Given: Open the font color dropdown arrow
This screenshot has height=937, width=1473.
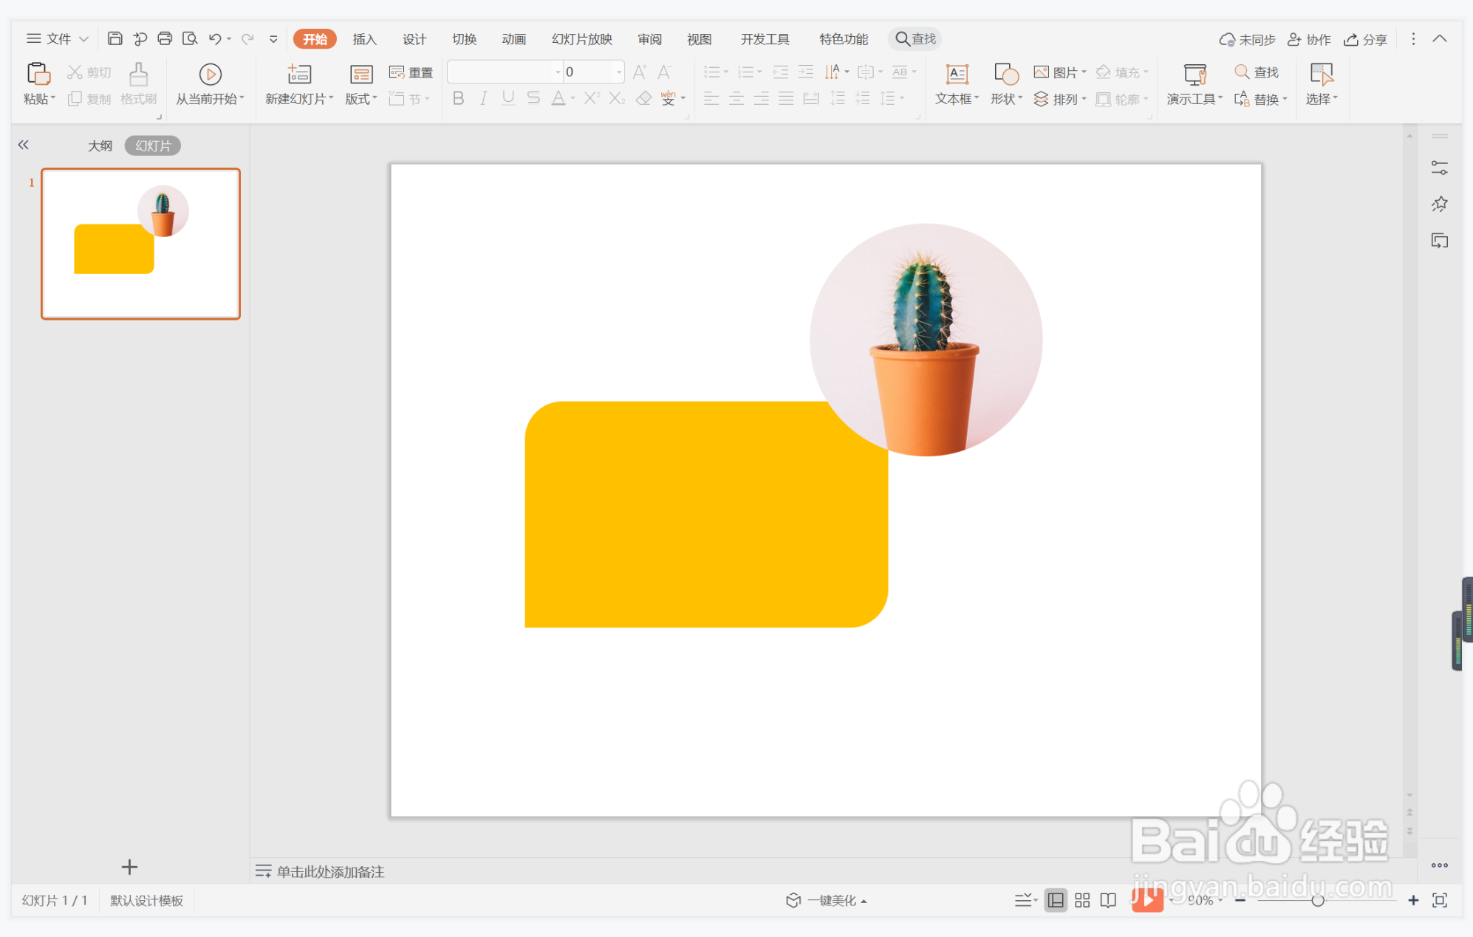Looking at the screenshot, I should tap(573, 98).
